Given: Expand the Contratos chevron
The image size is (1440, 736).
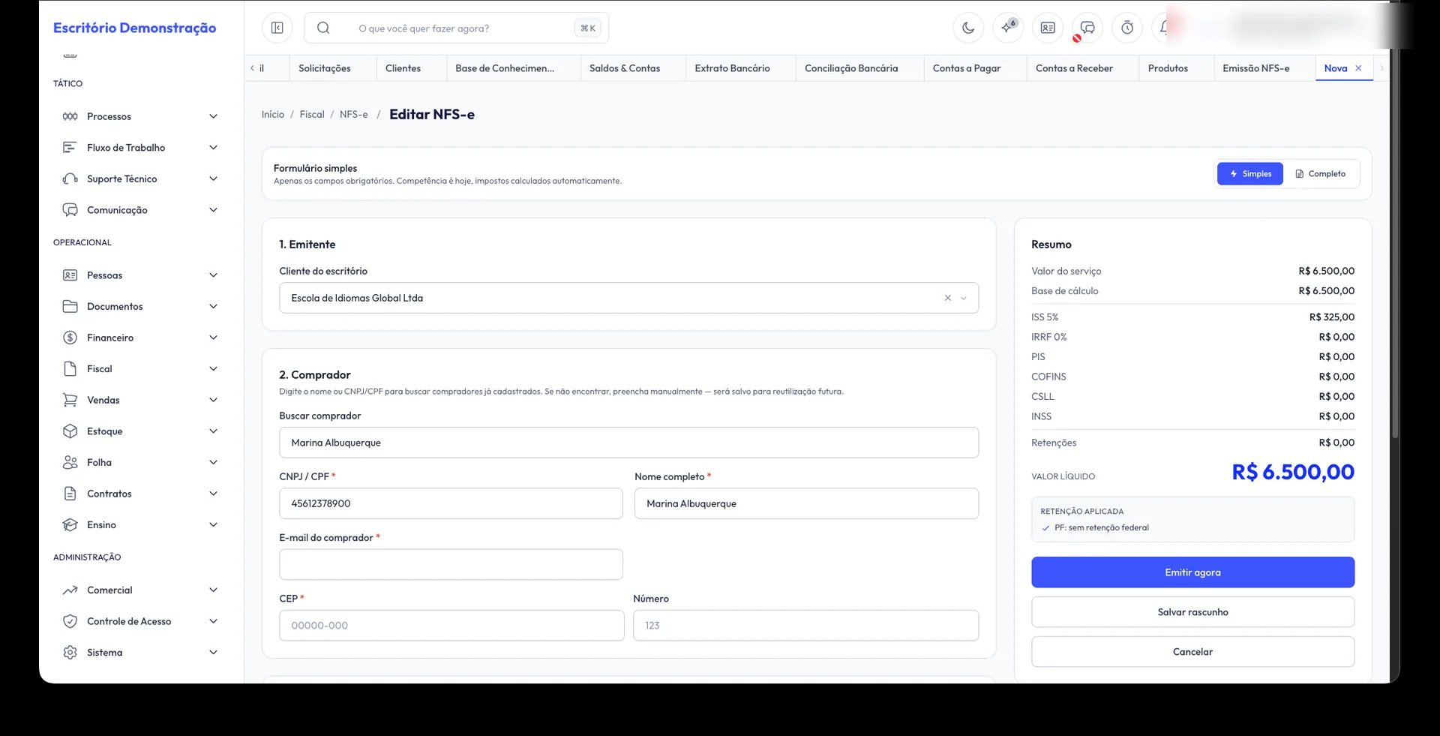Looking at the screenshot, I should pos(213,494).
